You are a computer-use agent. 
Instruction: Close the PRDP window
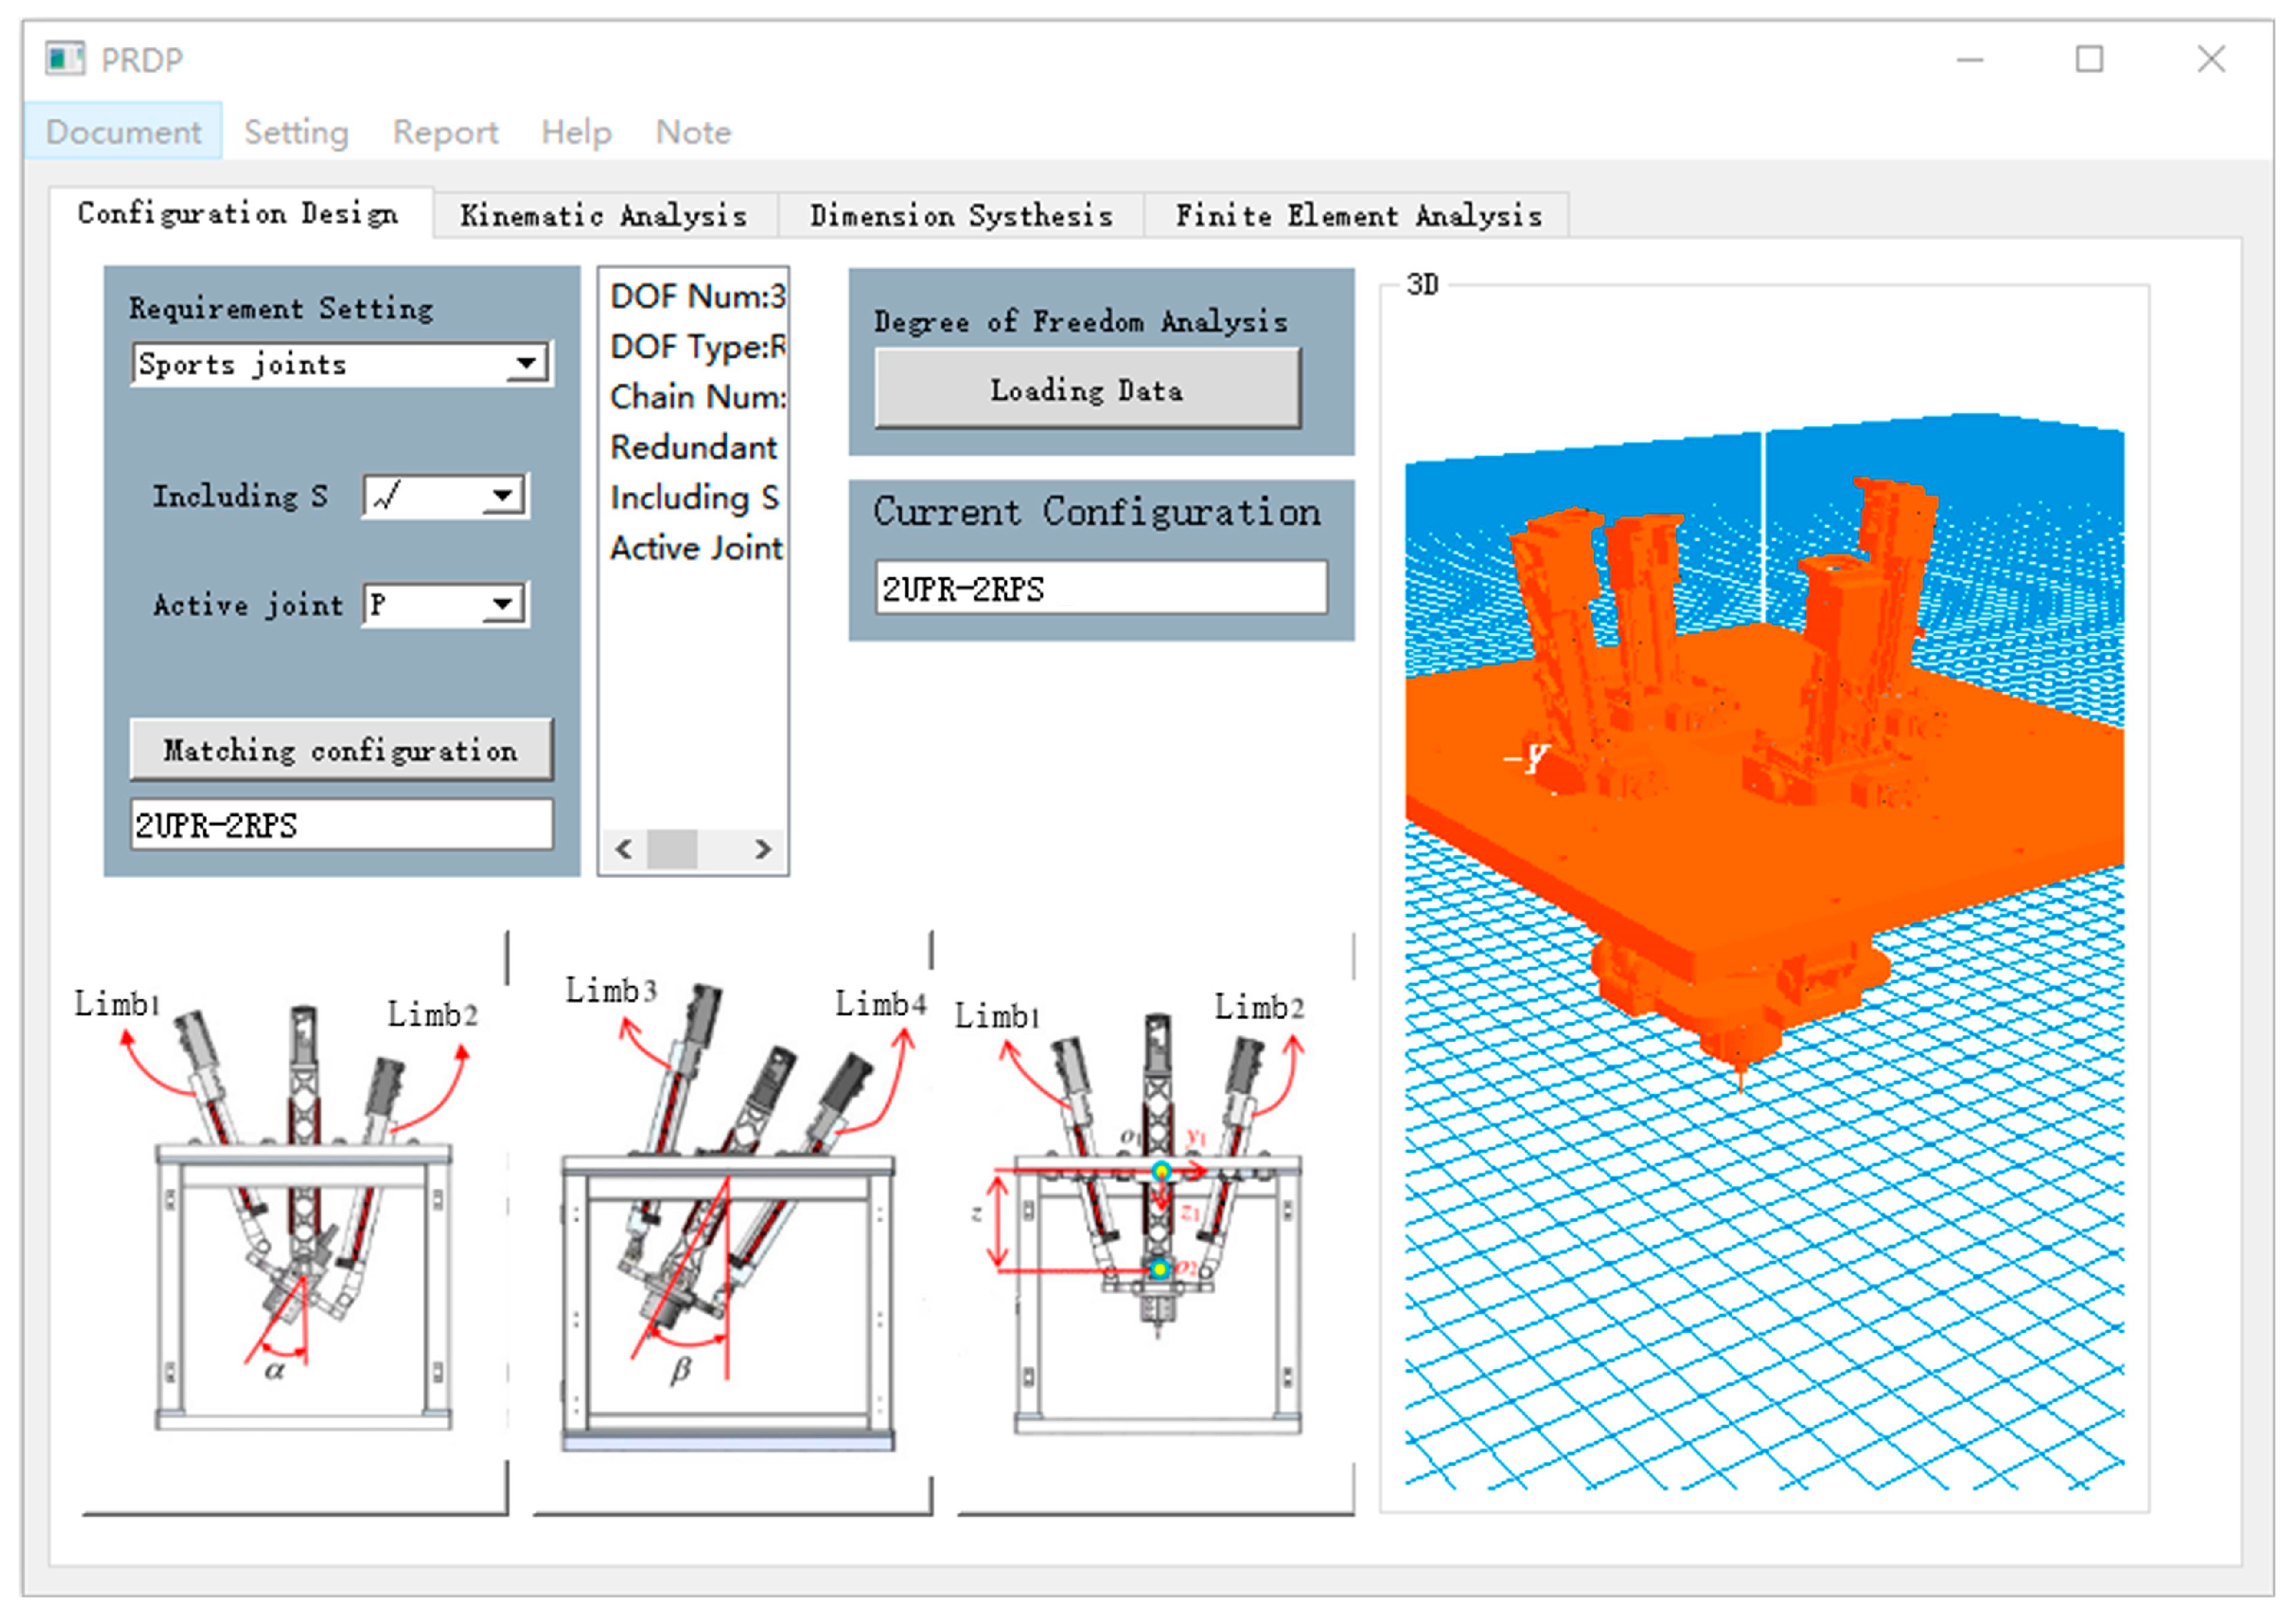click(2210, 59)
